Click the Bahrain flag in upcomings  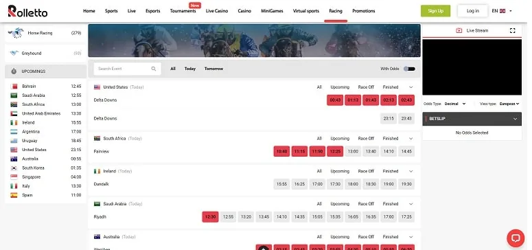(14, 87)
